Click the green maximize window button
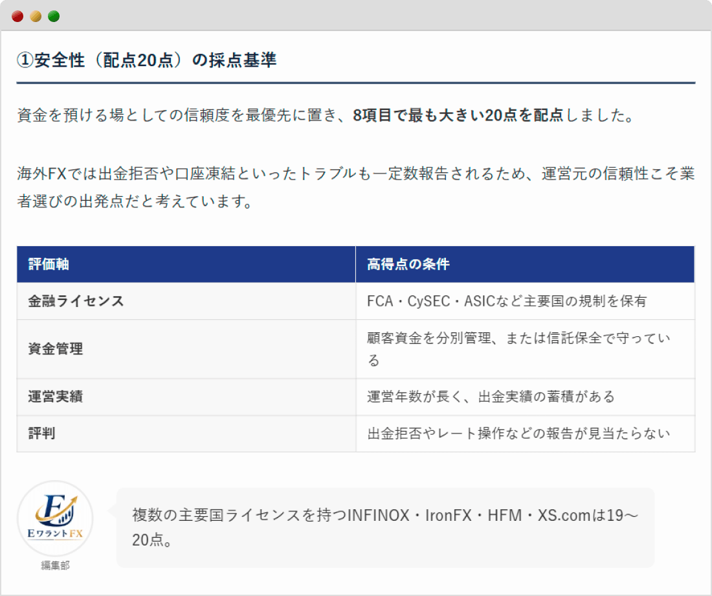Image resolution: width=712 pixels, height=596 pixels. coord(54,16)
